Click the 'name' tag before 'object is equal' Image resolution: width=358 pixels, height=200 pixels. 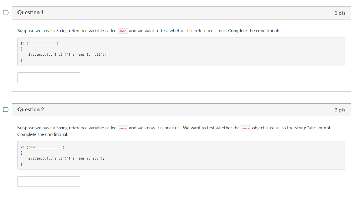coord(246,128)
